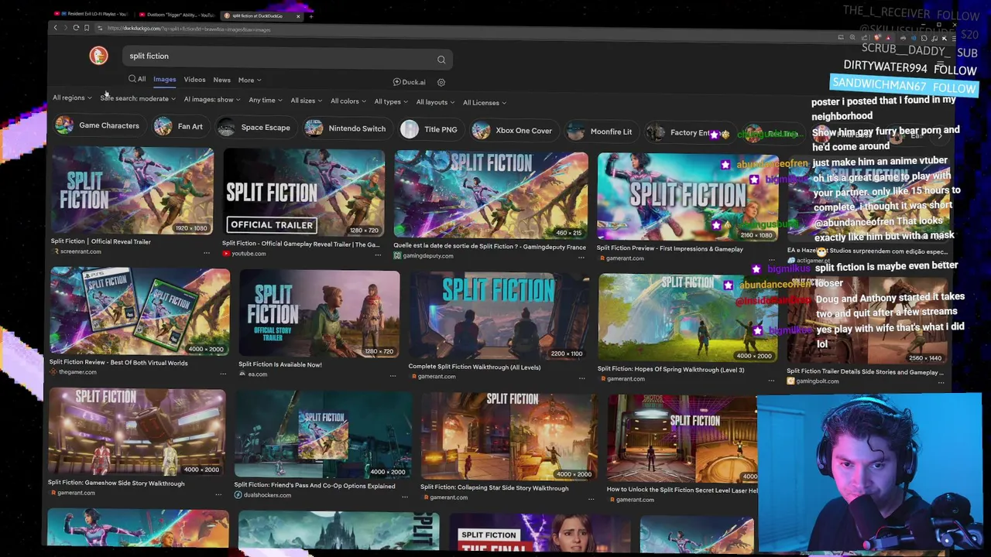Click the Game Characters suggestion chip
This screenshot has width=991, height=557.
tap(98, 125)
